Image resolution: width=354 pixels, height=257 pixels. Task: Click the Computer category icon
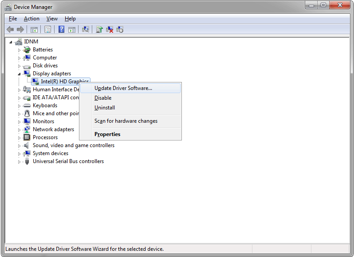click(x=27, y=58)
